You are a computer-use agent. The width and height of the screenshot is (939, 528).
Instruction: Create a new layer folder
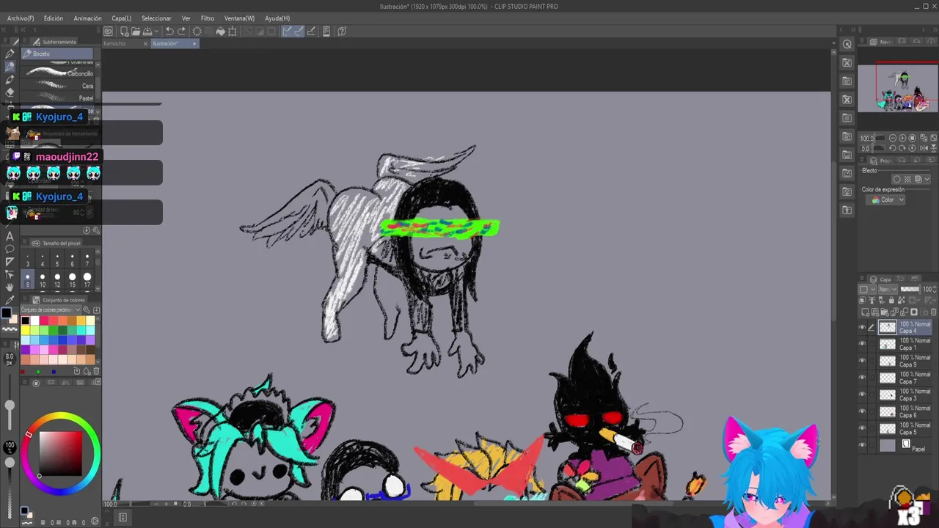884,312
